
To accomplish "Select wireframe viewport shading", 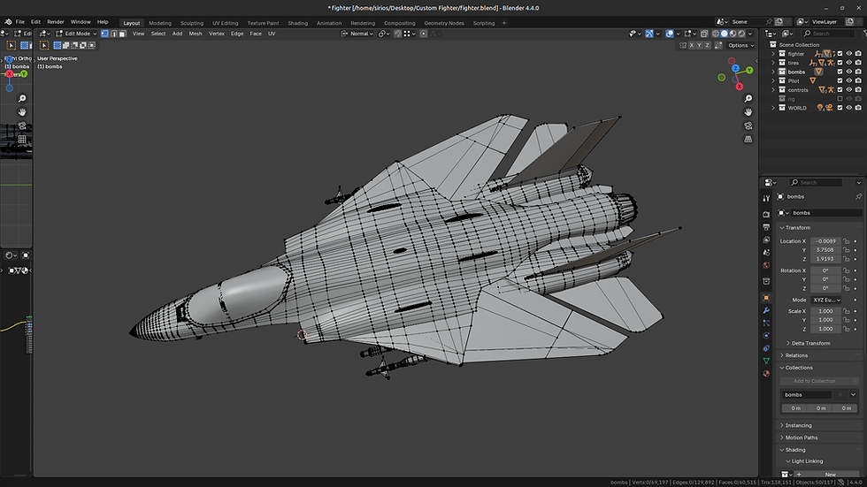I will tap(716, 34).
